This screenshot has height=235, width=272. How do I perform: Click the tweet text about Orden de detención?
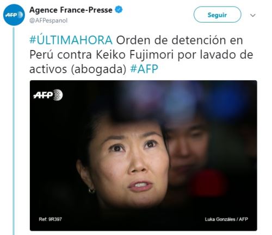pyautogui.click(x=141, y=54)
